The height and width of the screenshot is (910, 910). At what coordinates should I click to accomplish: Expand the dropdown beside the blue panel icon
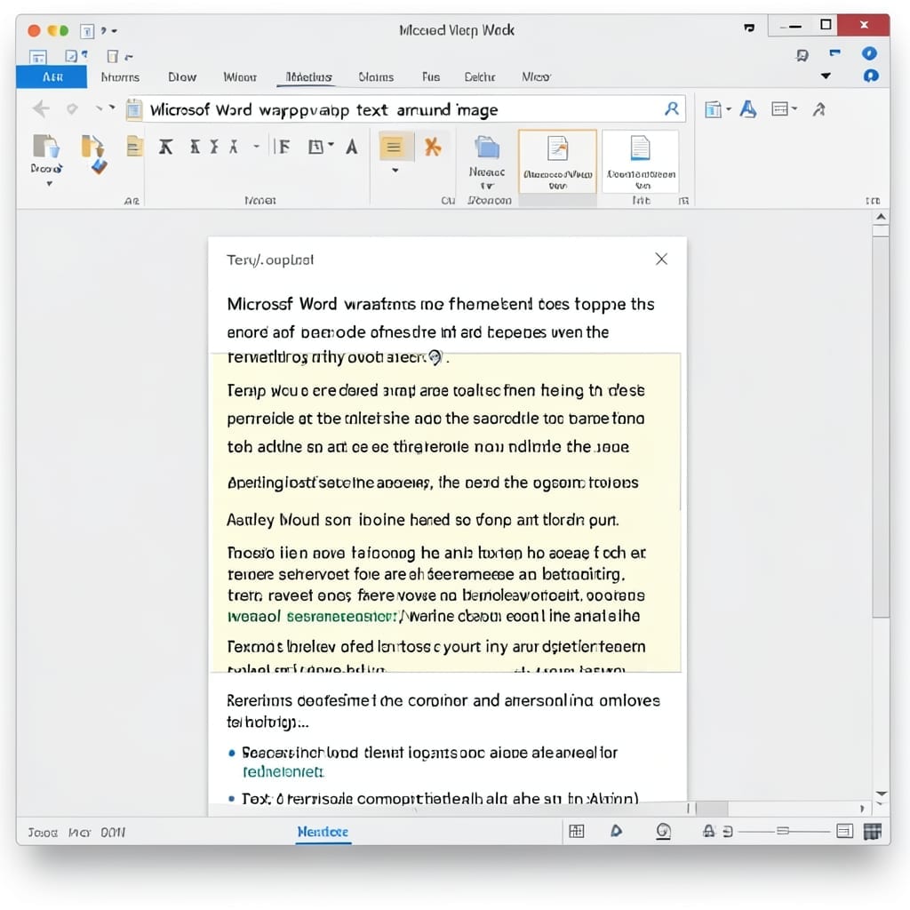coord(729,108)
